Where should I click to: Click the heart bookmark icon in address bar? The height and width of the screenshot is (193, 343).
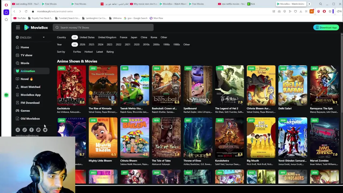pos(295,11)
